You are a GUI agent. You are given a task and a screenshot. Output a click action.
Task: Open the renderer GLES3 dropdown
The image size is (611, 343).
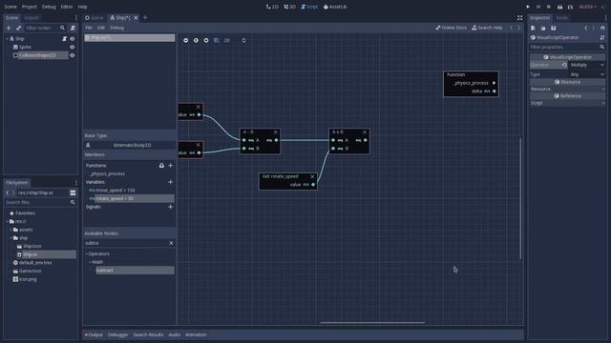pos(588,7)
